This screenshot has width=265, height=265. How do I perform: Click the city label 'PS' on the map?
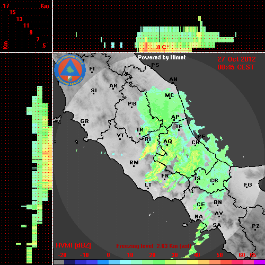point(155,65)
